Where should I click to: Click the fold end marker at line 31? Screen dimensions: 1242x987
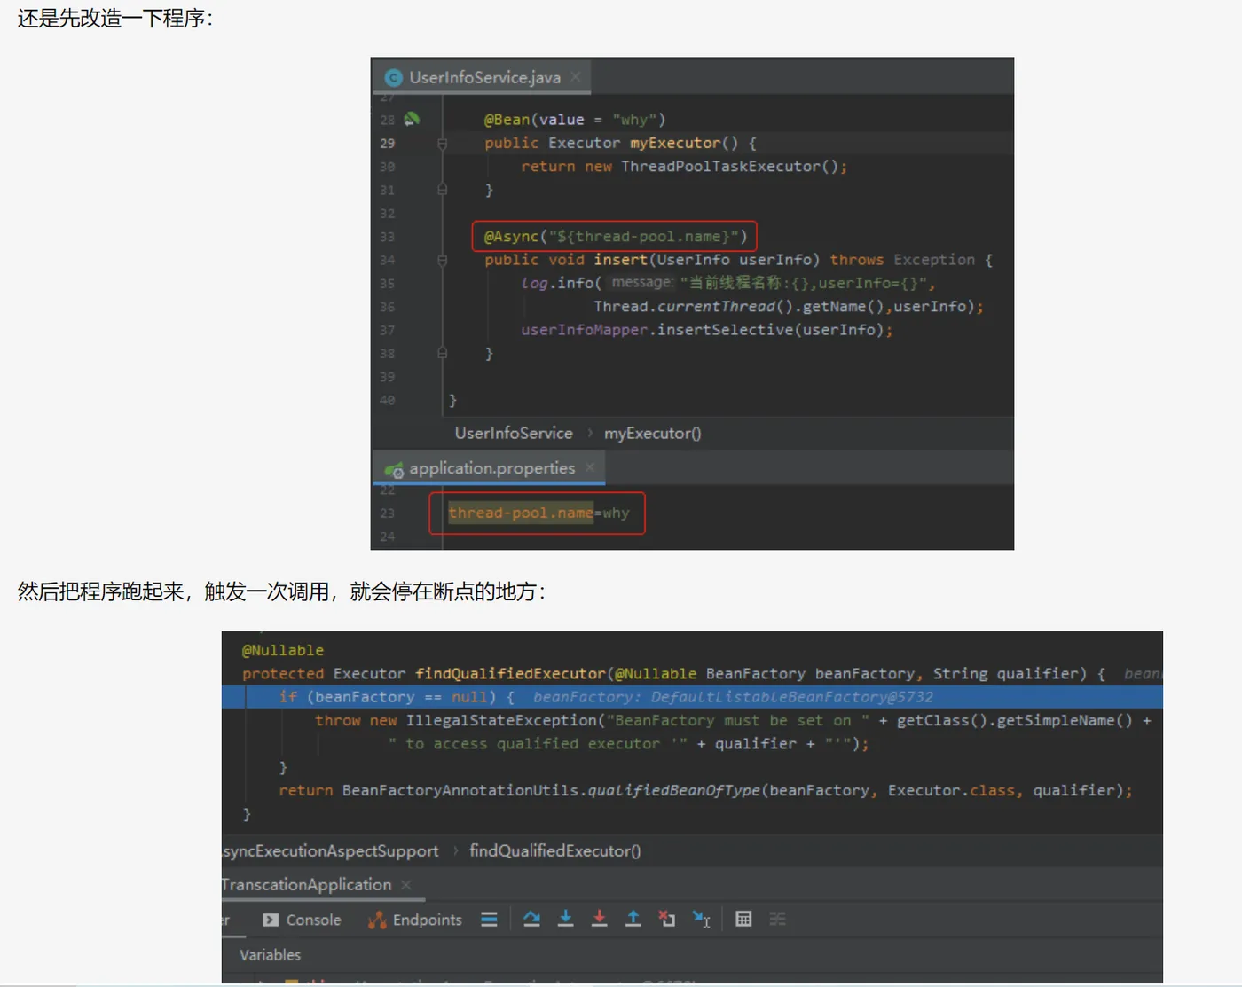click(x=442, y=190)
